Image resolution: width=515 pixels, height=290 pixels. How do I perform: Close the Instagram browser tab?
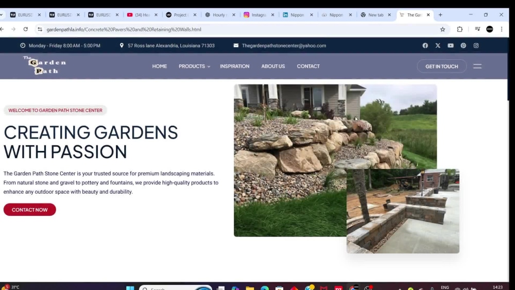[272, 15]
